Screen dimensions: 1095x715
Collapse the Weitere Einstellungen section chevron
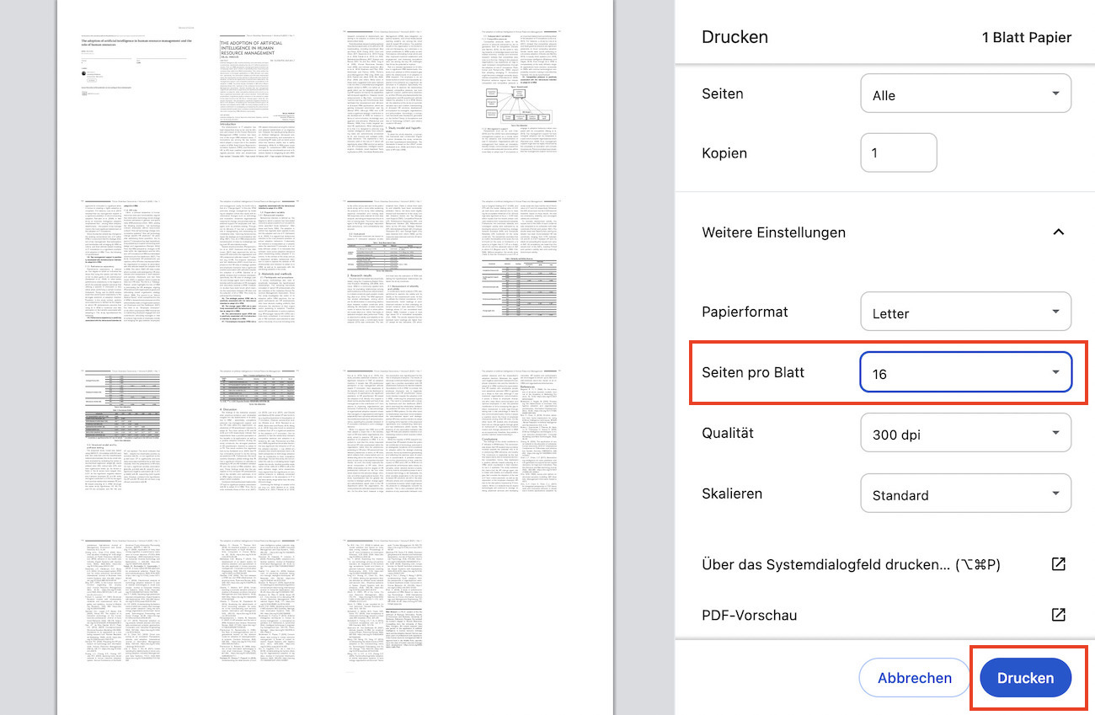point(1059,232)
